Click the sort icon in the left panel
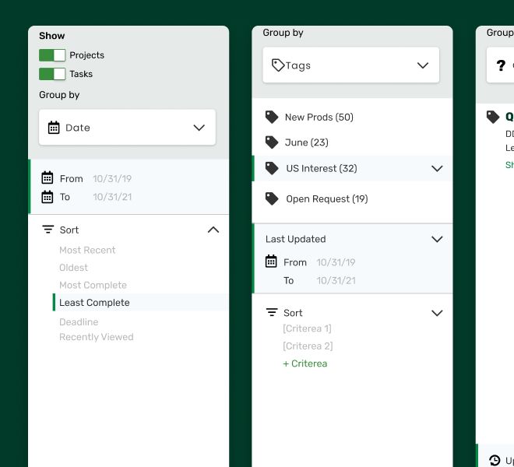514x467 pixels. tap(48, 230)
